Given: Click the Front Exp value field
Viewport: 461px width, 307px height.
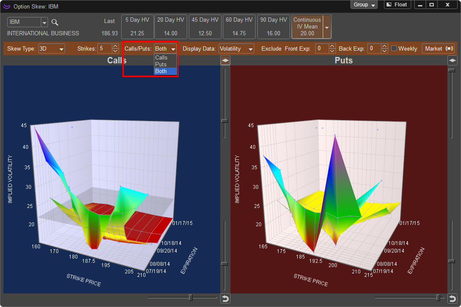Looking at the screenshot, I should (322, 48).
